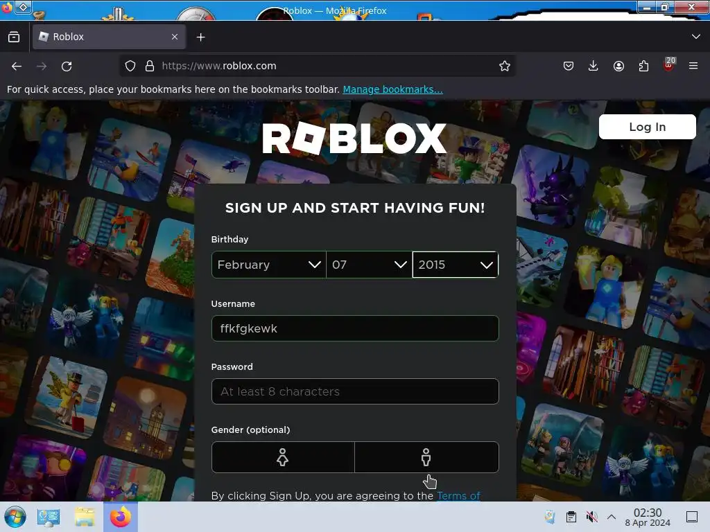710x532 pixels.
Task: Select the male gender option
Action: pyautogui.click(x=426, y=457)
